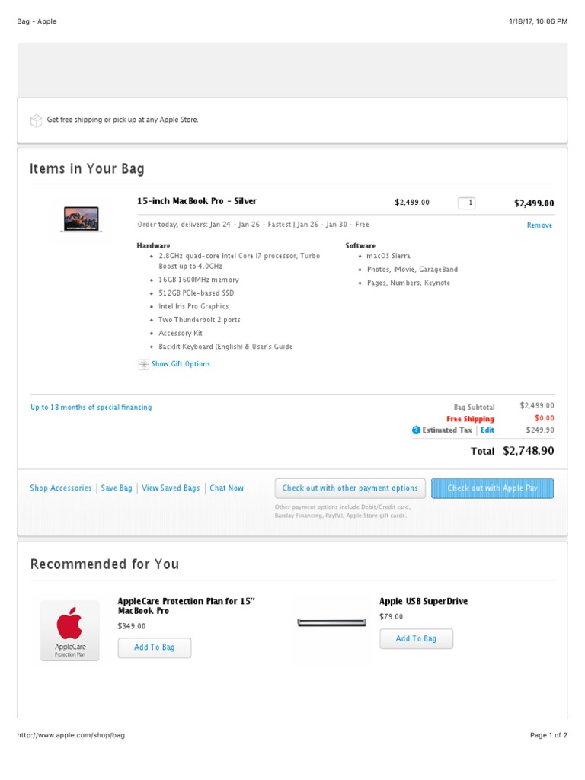Edit the estimated tax
The image size is (585, 780).
coord(487,430)
